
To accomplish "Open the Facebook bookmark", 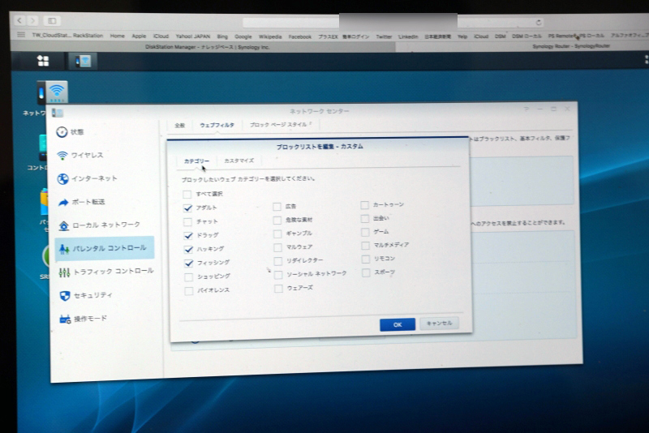I will click(x=299, y=36).
